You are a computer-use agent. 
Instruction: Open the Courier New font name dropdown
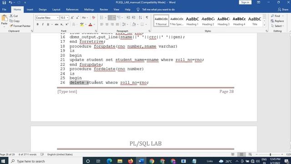58,18
